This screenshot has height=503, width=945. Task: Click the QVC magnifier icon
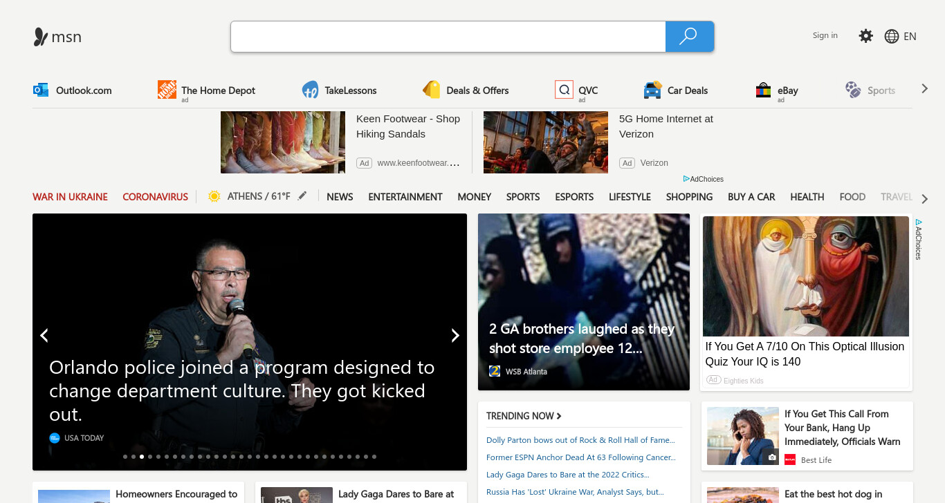[x=564, y=90]
